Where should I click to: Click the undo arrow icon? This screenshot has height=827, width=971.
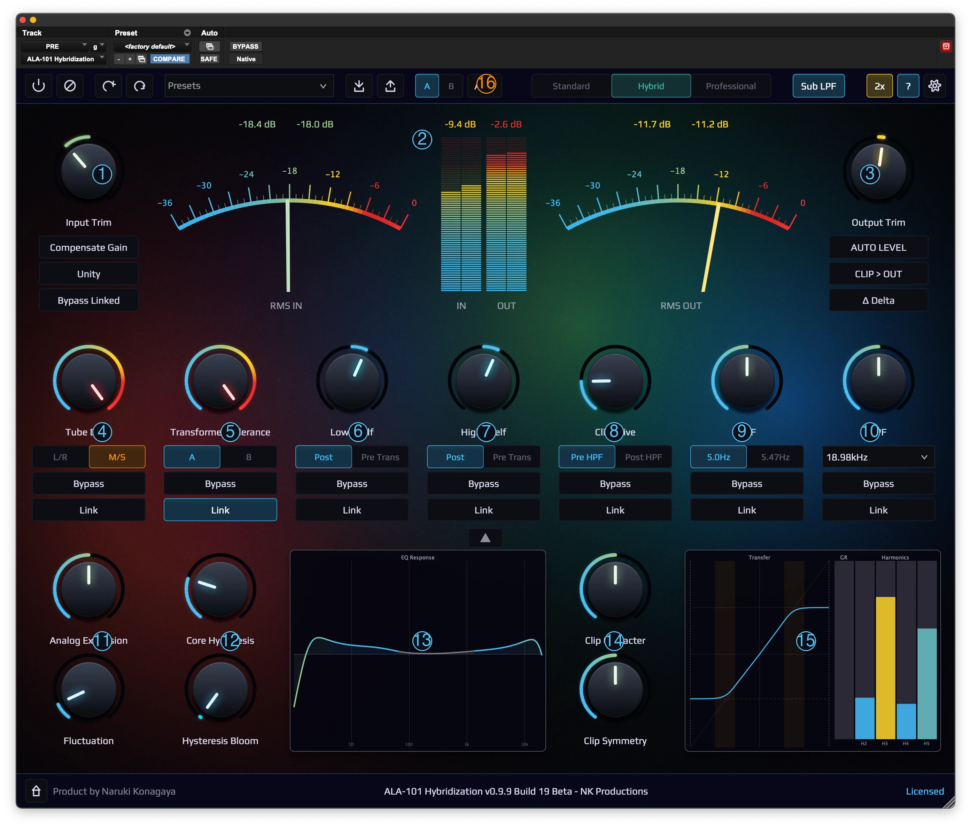pos(139,86)
